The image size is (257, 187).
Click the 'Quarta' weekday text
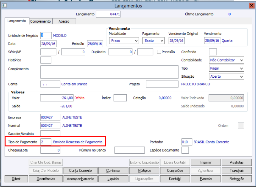click(227, 40)
